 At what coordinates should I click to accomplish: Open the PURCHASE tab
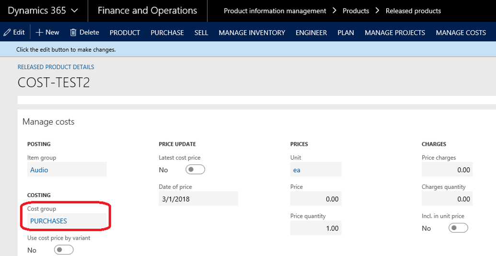point(167,33)
